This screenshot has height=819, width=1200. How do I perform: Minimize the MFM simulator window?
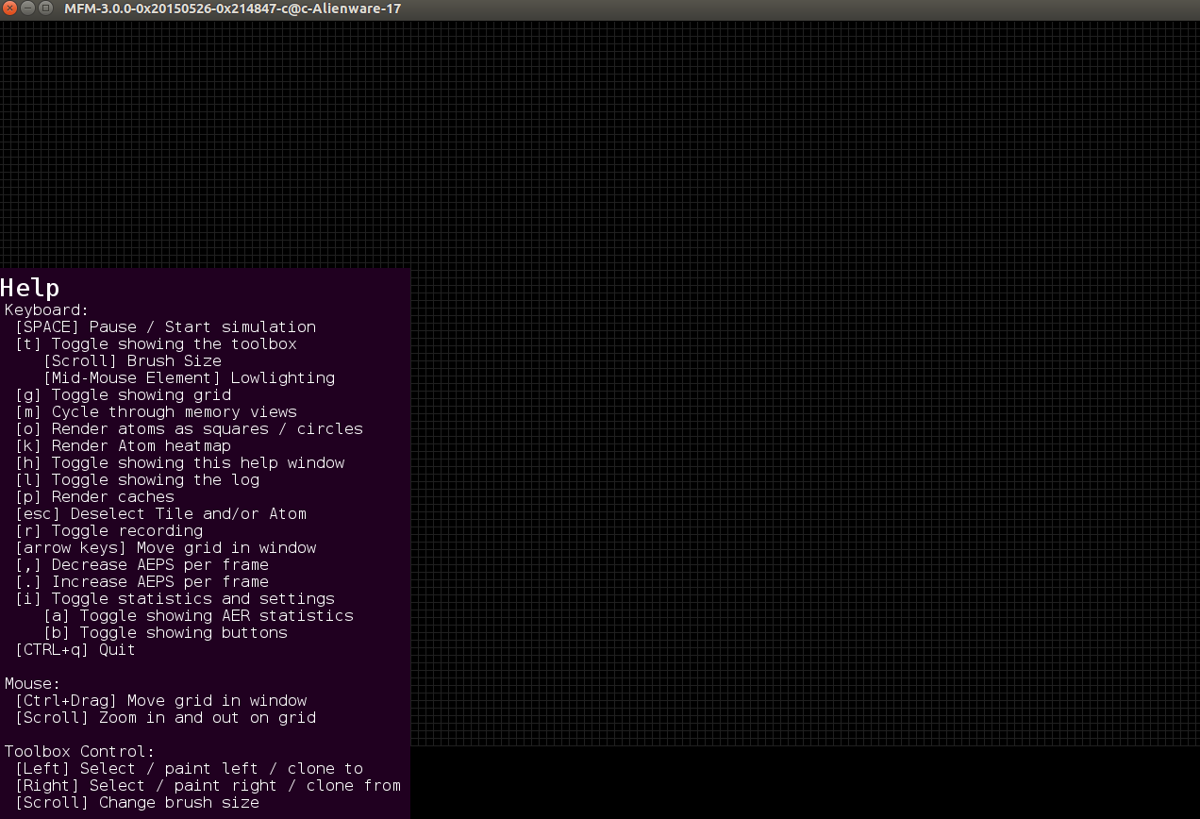pyautogui.click(x=27, y=8)
